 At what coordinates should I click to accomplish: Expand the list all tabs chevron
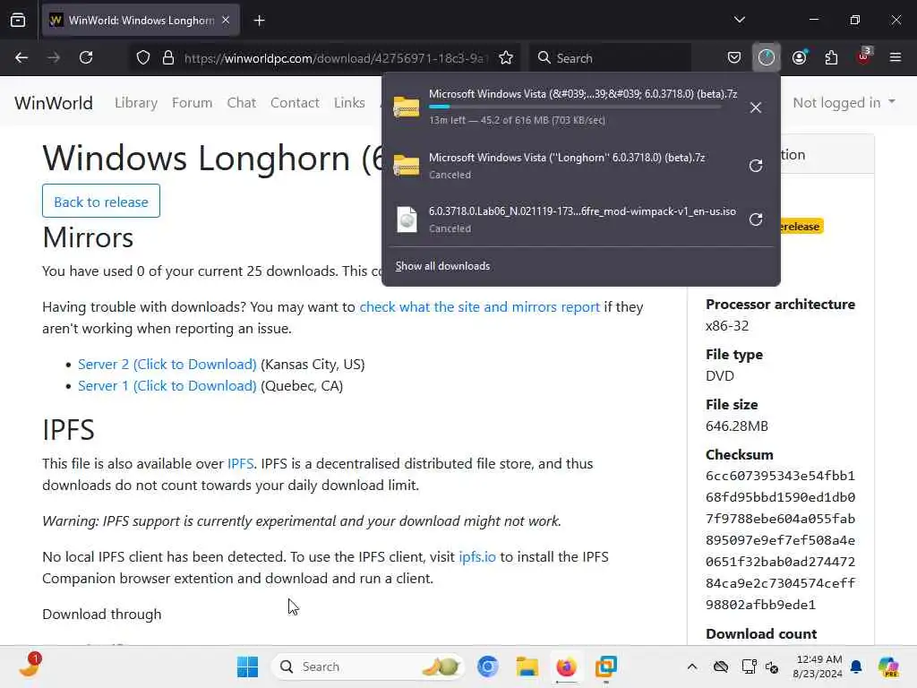[x=740, y=20]
